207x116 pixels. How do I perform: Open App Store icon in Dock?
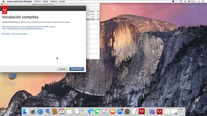point(120,111)
